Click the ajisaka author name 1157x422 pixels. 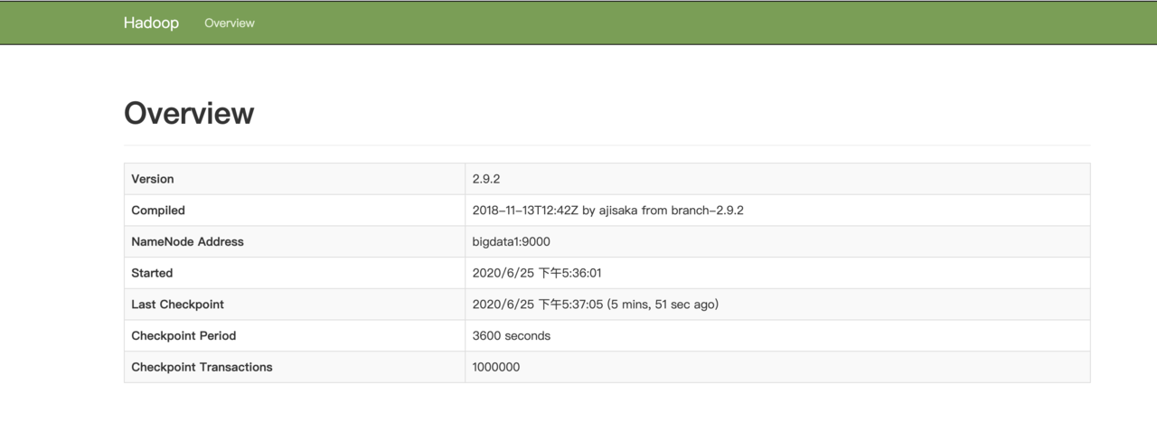point(618,211)
